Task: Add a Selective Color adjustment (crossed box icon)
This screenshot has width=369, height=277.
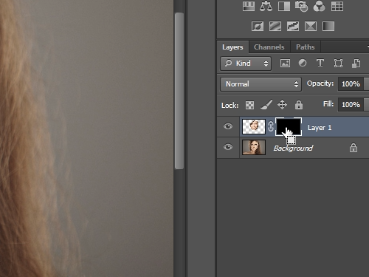Action: point(311,26)
